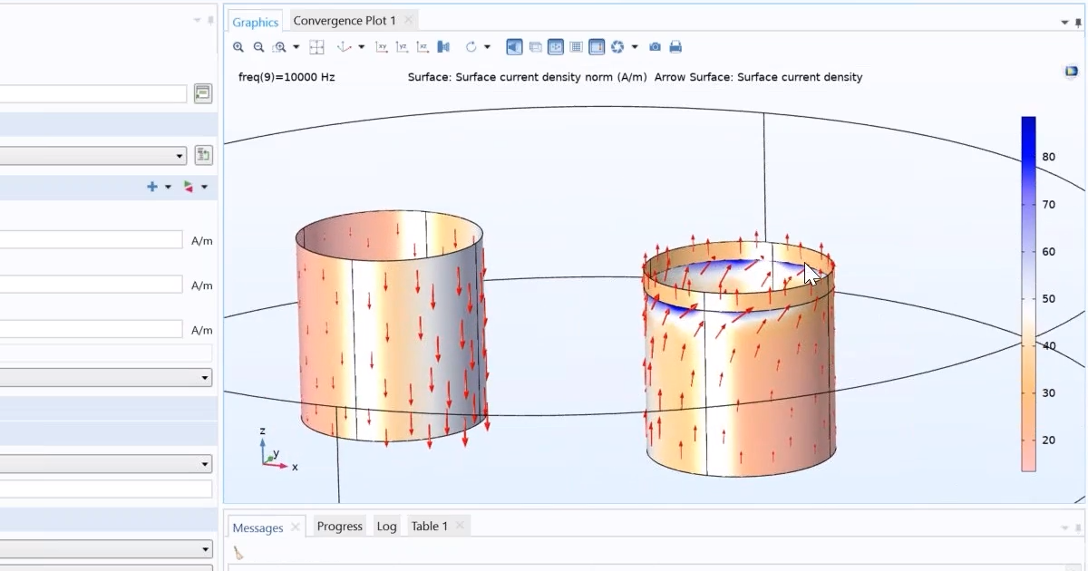1088x571 pixels.
Task: Click the Log tab button at the bottom
Action: click(x=386, y=526)
